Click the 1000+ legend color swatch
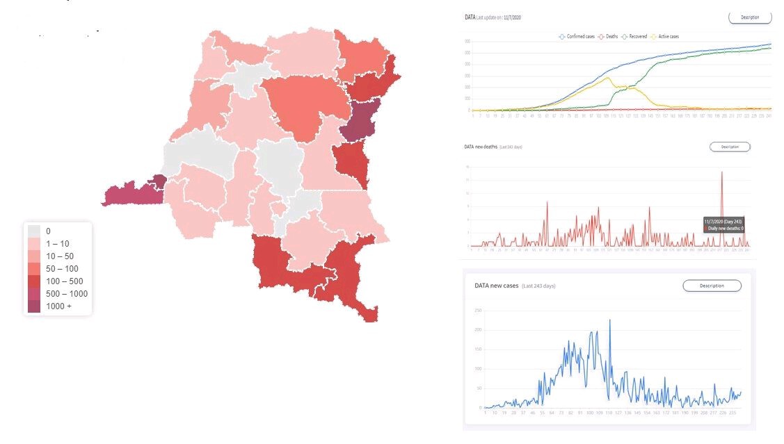 point(33,306)
